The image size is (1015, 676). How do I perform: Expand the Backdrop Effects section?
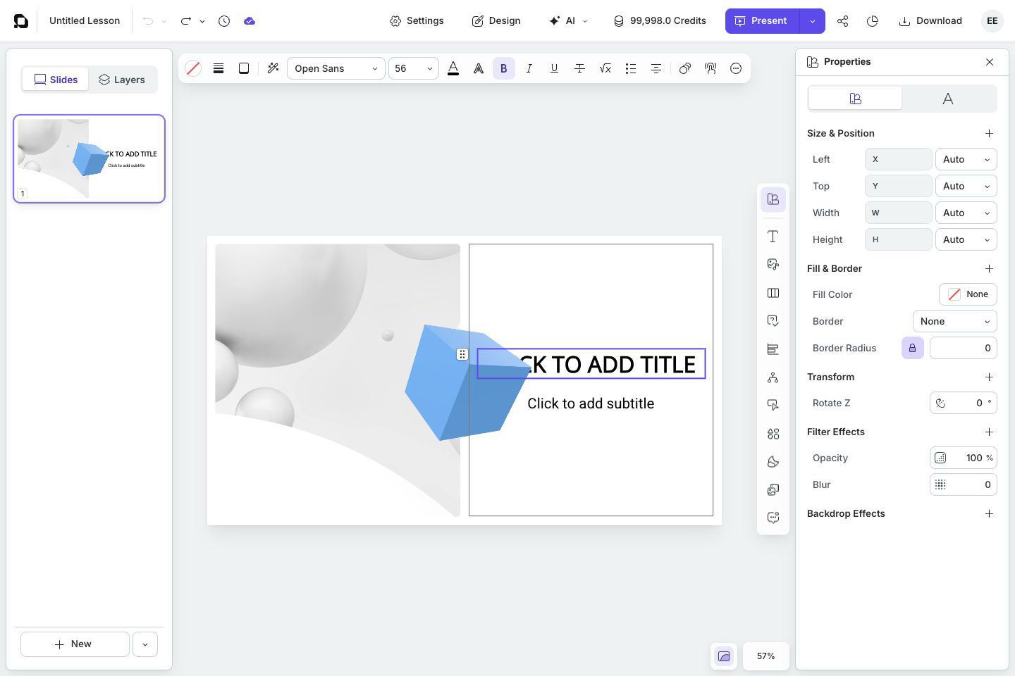(989, 513)
